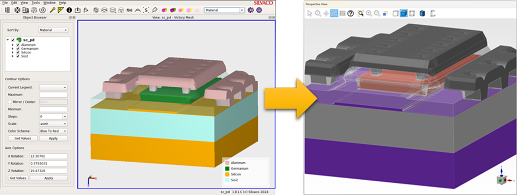
Task: Enable the Mirror / Center checkbox
Action: (x=10, y=102)
